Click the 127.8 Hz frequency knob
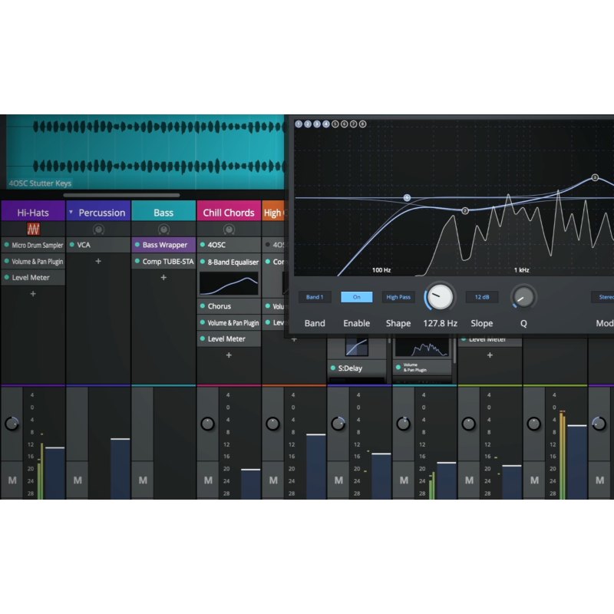614x614 pixels. tap(440, 296)
